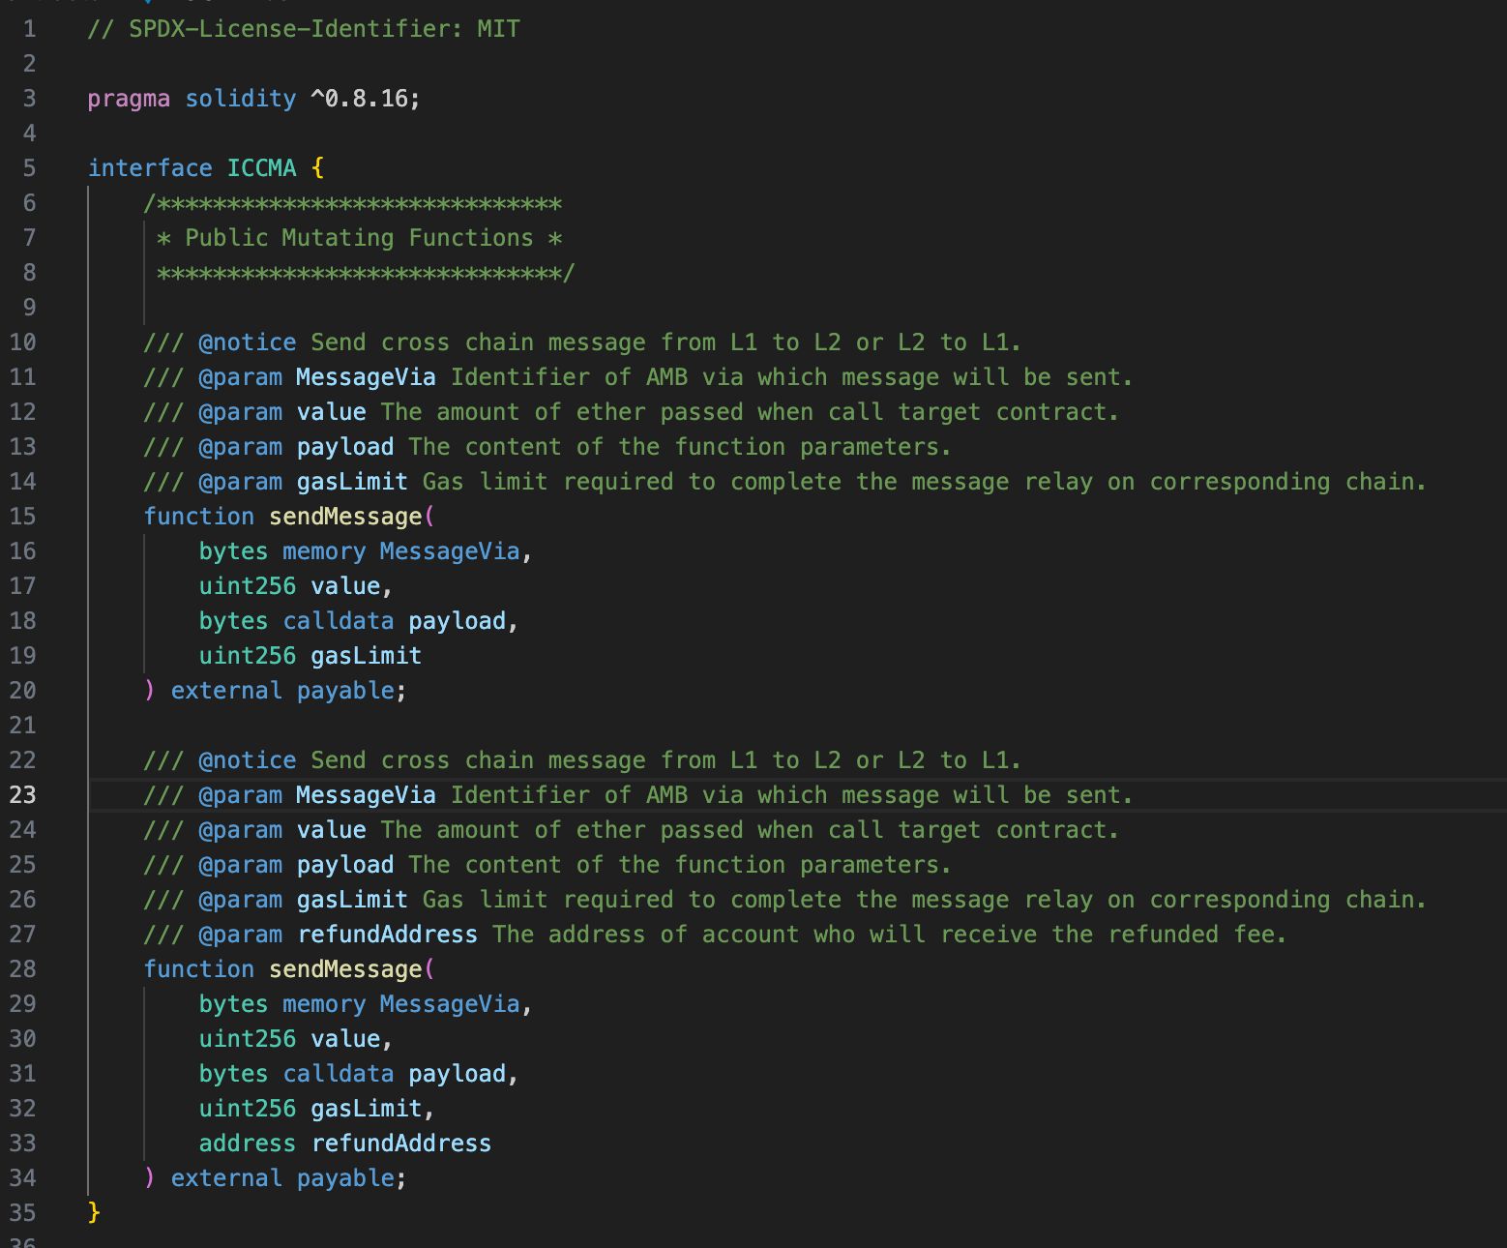Click the 'solidity' keyword after pragma
The image size is (1507, 1248).
pyautogui.click(x=241, y=99)
